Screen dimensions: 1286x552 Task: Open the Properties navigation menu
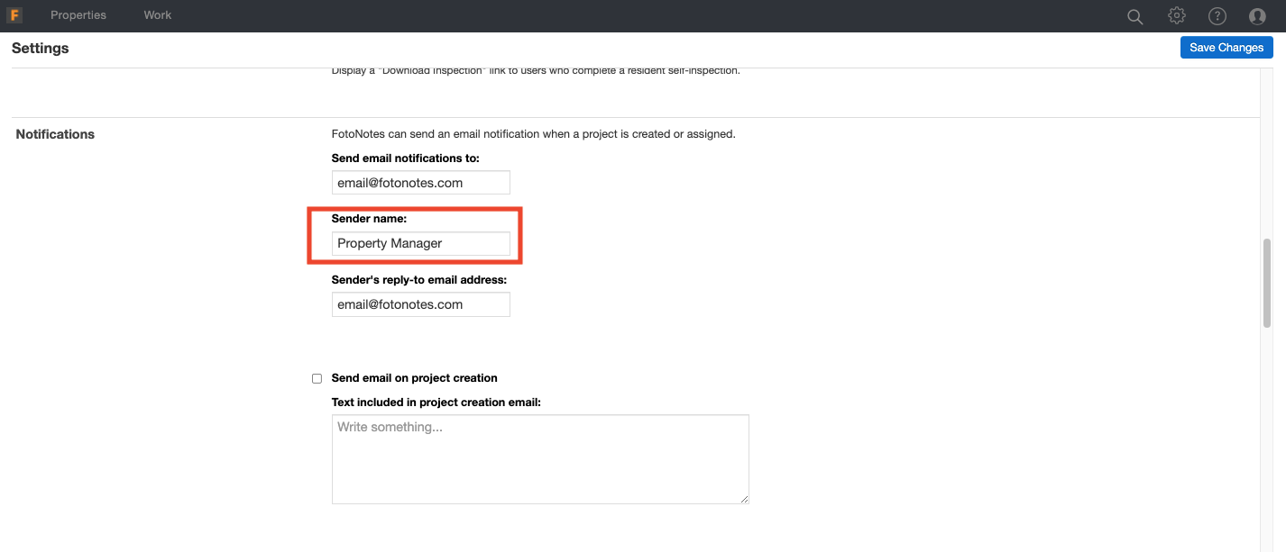(x=78, y=15)
